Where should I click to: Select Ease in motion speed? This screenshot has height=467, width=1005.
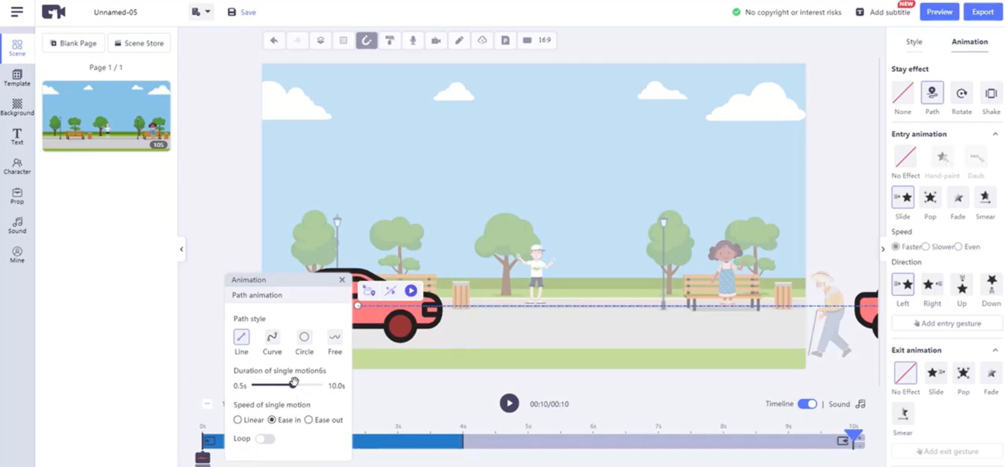click(272, 420)
